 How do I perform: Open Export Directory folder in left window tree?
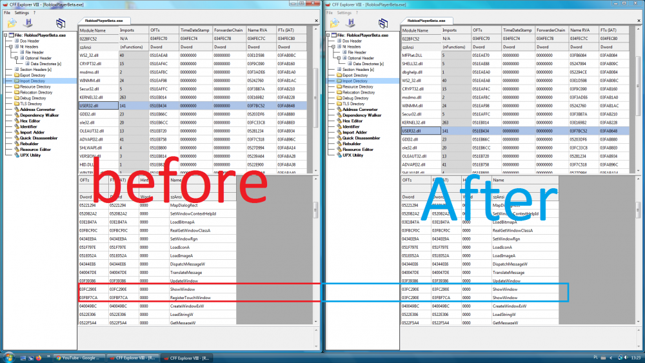pyautogui.click(x=32, y=75)
